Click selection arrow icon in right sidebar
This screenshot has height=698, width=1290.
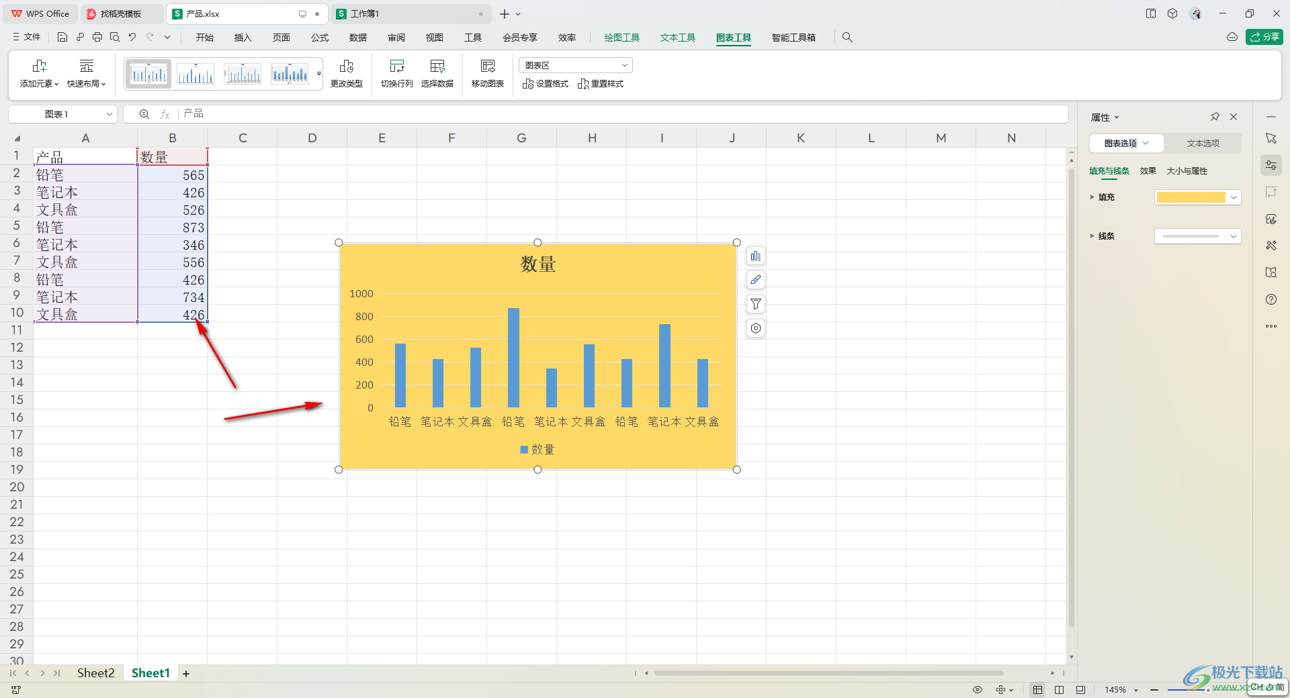1271,138
